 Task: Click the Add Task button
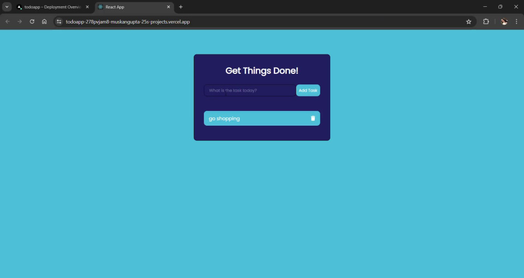(308, 91)
